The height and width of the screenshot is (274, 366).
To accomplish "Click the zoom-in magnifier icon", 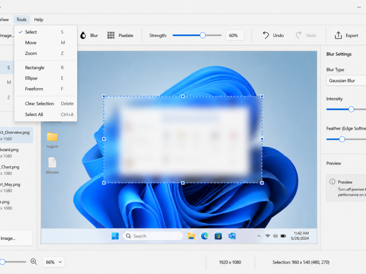I will (x=34, y=262).
